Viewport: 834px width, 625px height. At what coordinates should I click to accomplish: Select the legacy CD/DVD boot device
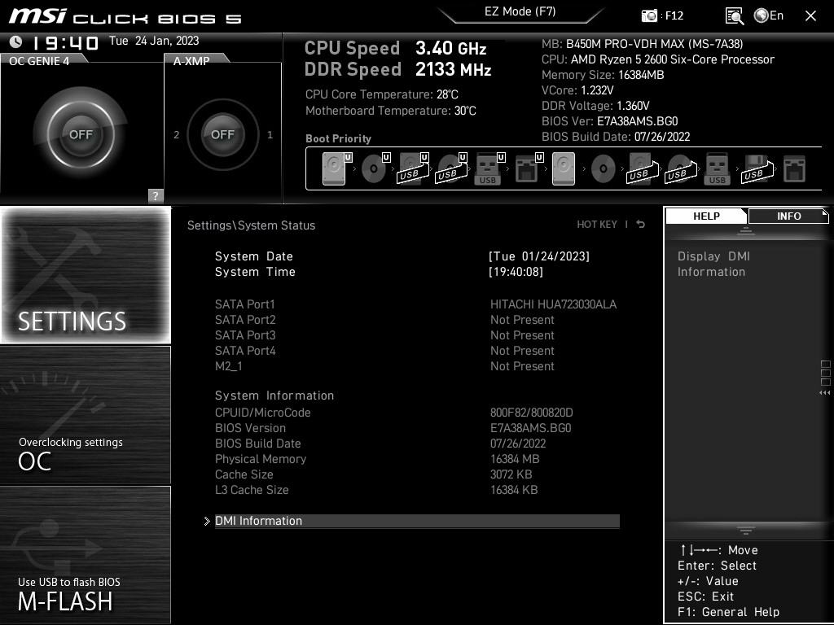click(604, 169)
